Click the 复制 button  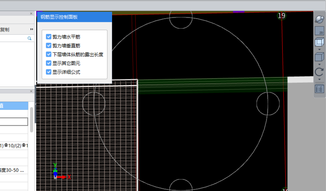coord(5,29)
